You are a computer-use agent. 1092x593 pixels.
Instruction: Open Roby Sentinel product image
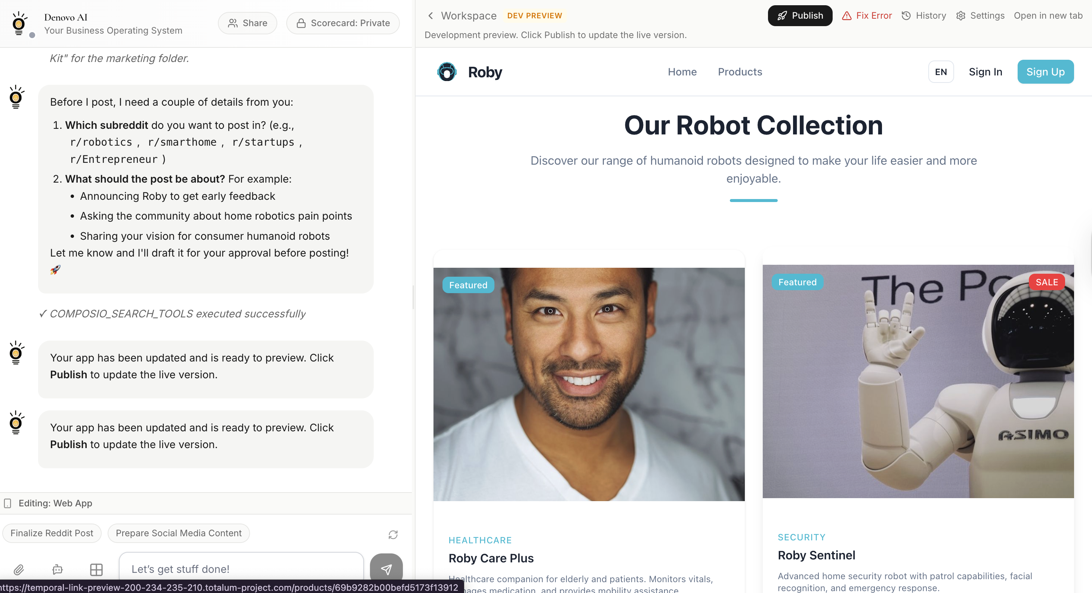click(918, 381)
